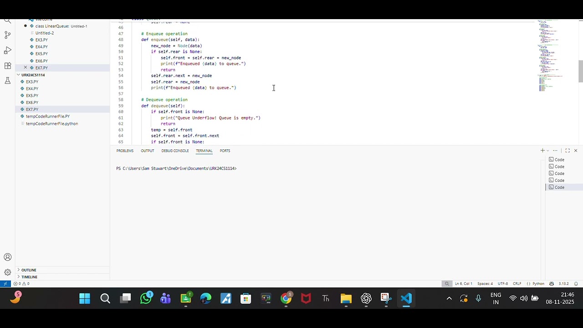Change indentation via Spaces: 4
The height and width of the screenshot is (328, 583).
click(x=485, y=283)
